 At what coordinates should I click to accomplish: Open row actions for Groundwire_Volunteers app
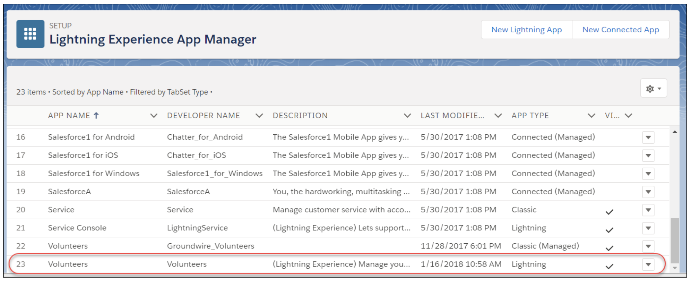[648, 246]
